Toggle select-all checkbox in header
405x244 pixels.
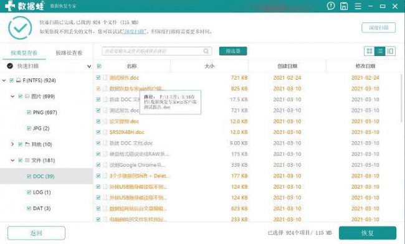pyautogui.click(x=99, y=66)
